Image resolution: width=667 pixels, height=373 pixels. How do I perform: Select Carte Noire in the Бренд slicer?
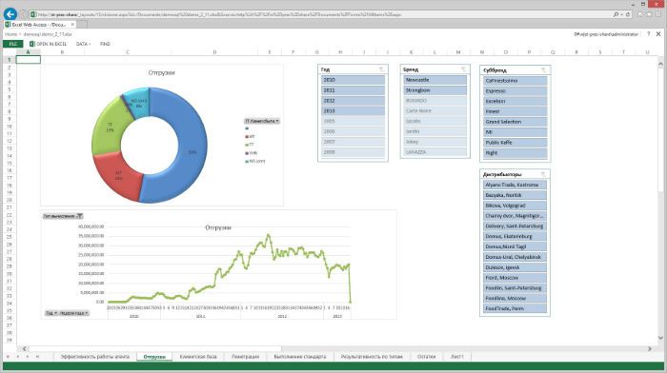point(435,111)
